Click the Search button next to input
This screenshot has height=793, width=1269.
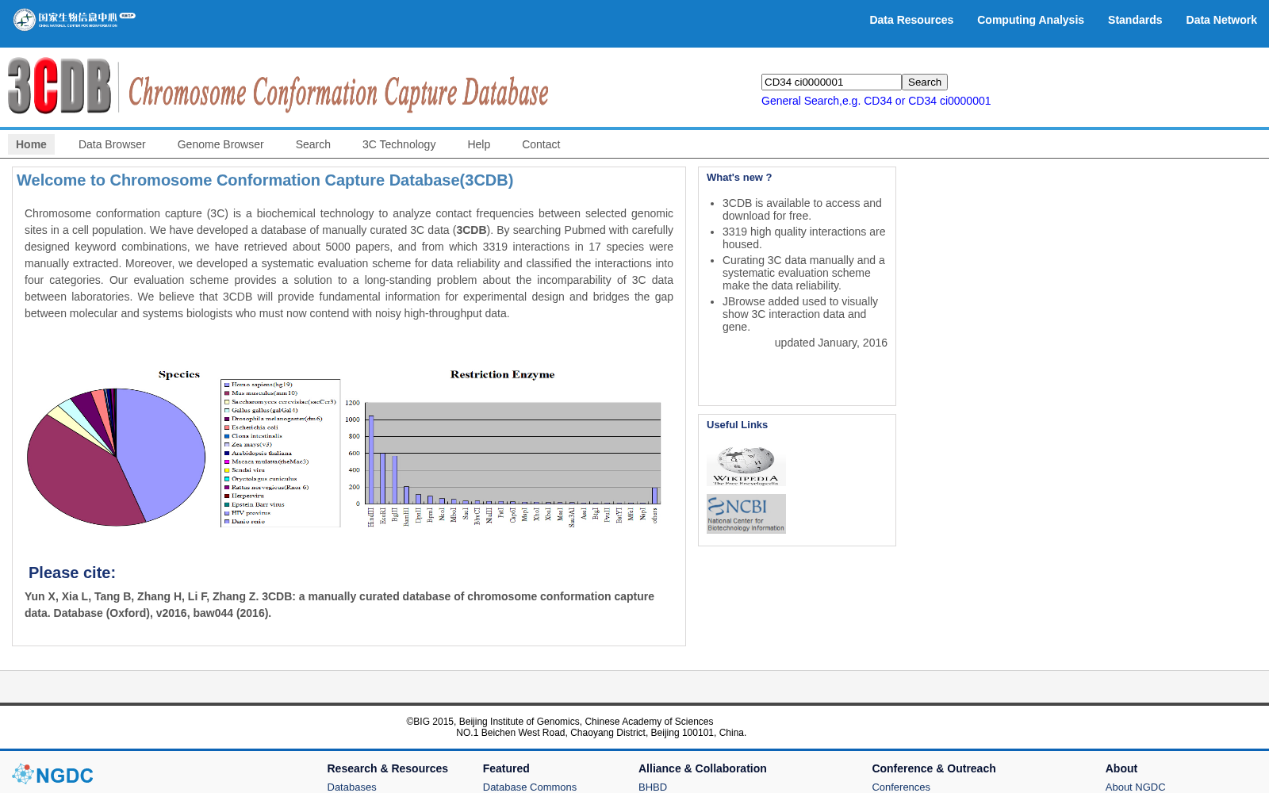[x=925, y=82]
